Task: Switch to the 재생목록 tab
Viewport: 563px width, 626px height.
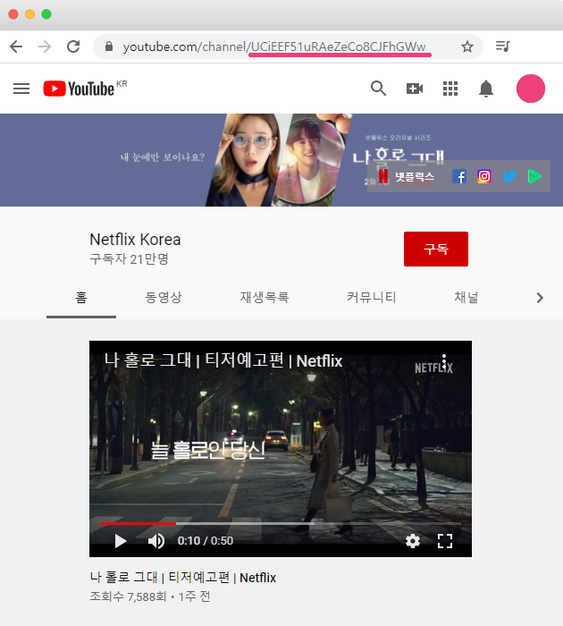Action: click(x=265, y=298)
